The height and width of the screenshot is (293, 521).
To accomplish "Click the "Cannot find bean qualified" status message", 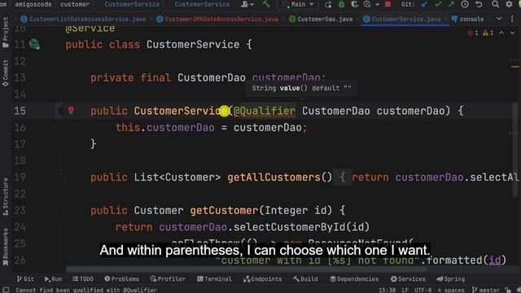I will point(86,290).
